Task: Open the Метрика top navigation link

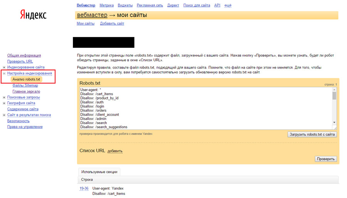Action: click(x=106, y=5)
